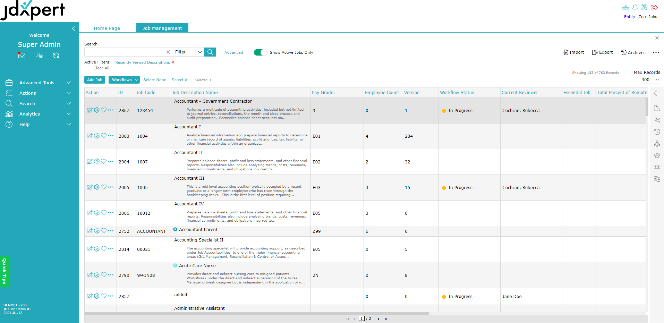Click heart favorite icon for Accountant II row
Screen dimensions: 664x323
click(104, 161)
